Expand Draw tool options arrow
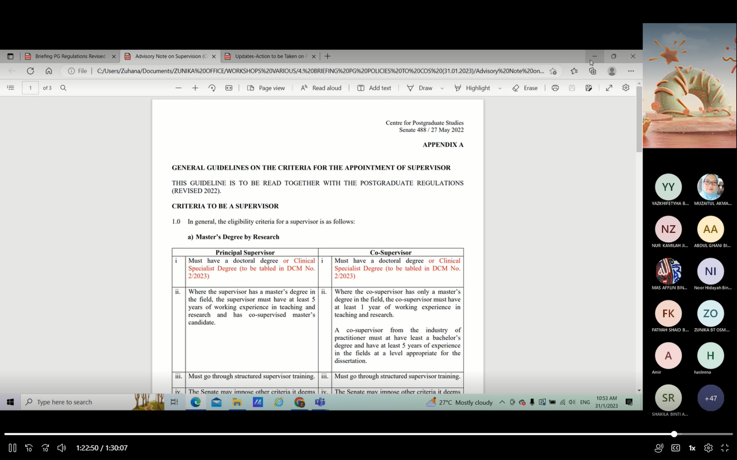 [442, 88]
